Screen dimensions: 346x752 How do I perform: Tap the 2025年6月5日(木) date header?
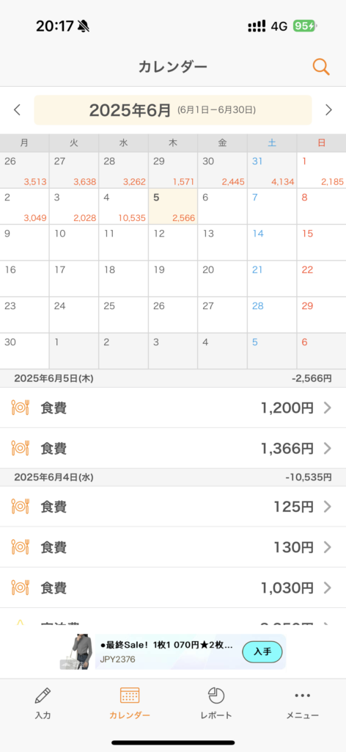[54, 378]
